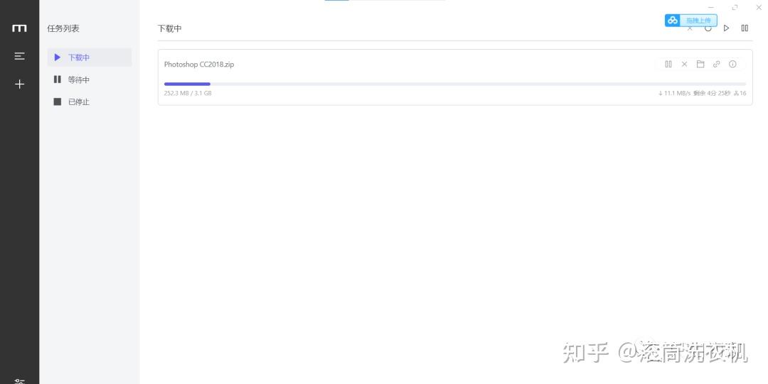Click the Baidu cloud icon of upload widget
The height and width of the screenshot is (384, 768).
click(673, 20)
